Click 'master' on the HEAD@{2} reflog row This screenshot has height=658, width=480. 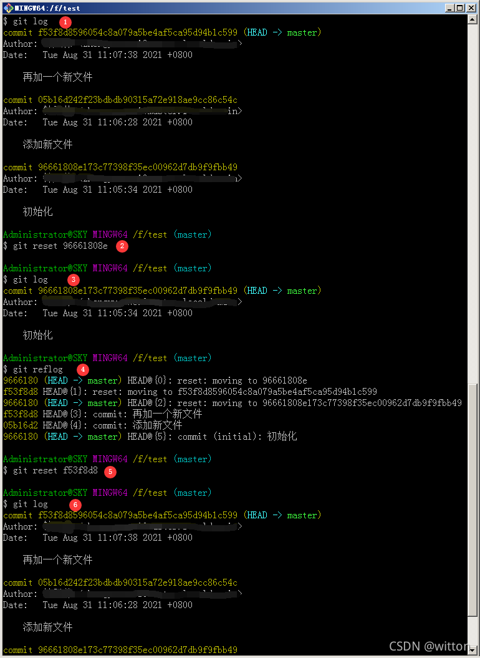coord(103,404)
